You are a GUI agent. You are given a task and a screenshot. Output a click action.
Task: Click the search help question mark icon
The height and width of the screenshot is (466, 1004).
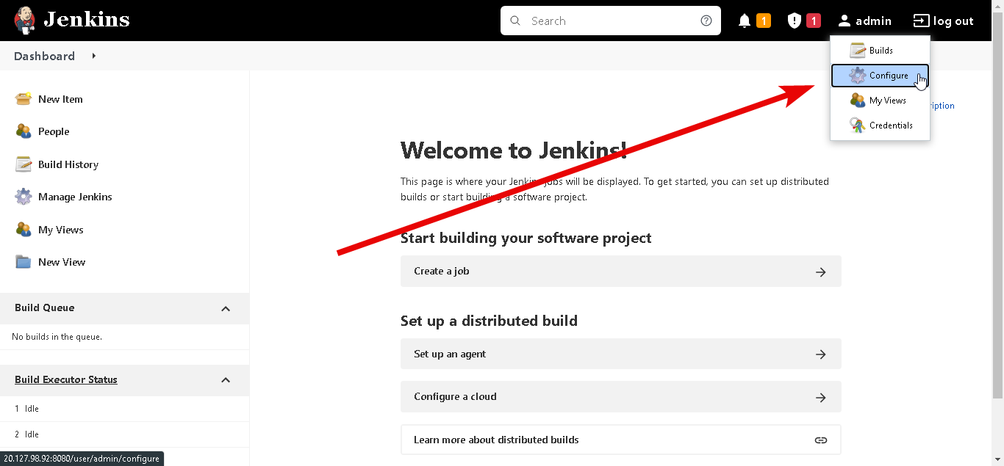(706, 21)
